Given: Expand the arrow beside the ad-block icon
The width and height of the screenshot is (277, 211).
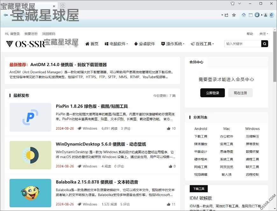Looking at the screenshot, I should pyautogui.click(x=262, y=15).
